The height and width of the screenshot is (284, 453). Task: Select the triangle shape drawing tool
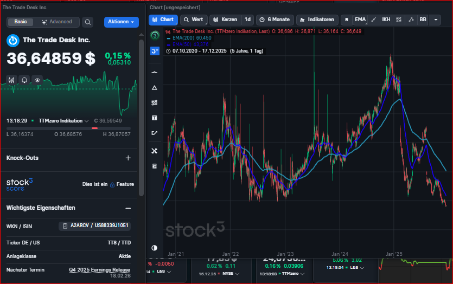[155, 87]
